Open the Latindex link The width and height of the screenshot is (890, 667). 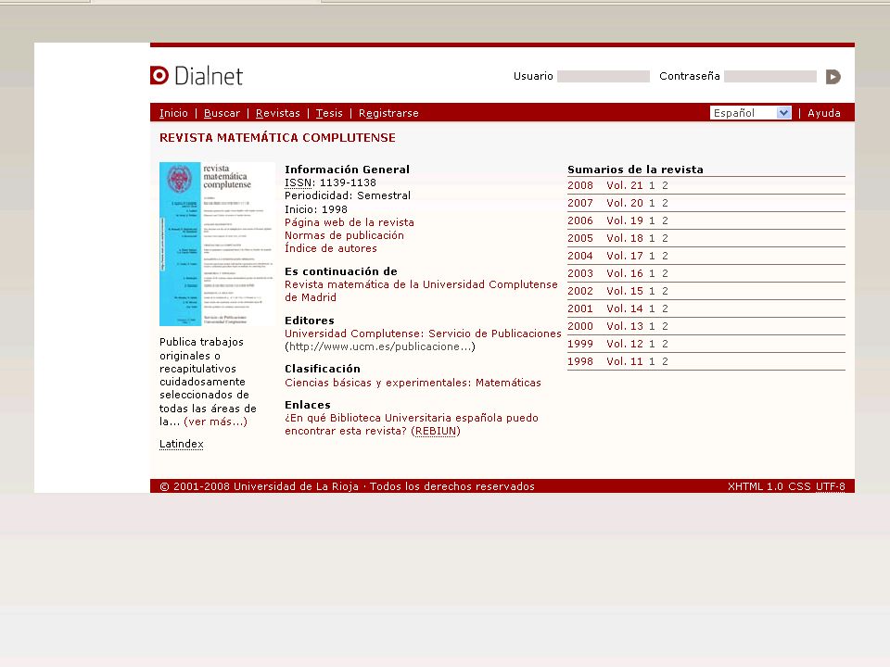tap(181, 444)
